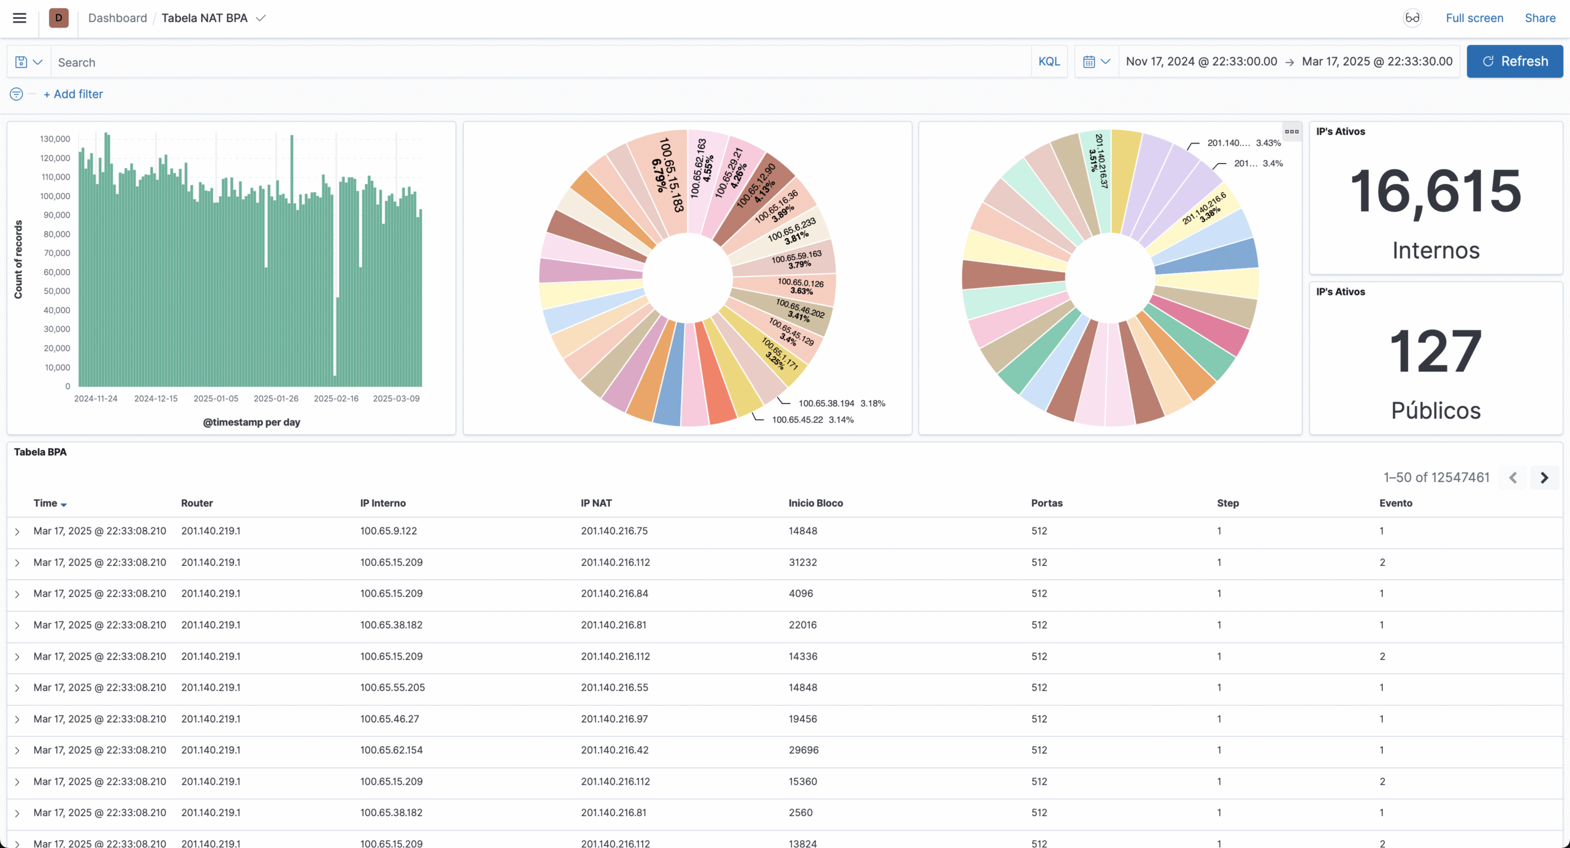Screen dimensions: 1570x848
Task: Click Dashboard breadcrumb link
Action: tap(117, 18)
